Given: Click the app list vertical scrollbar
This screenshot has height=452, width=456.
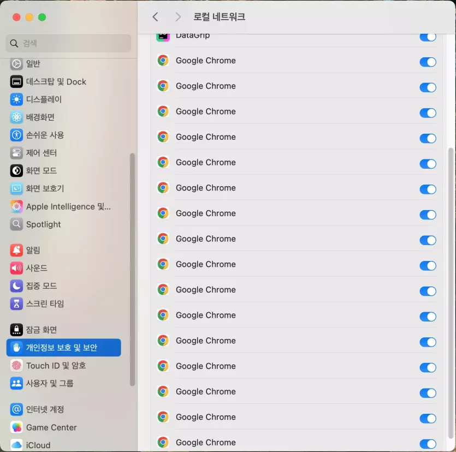Looking at the screenshot, I should coord(451,293).
